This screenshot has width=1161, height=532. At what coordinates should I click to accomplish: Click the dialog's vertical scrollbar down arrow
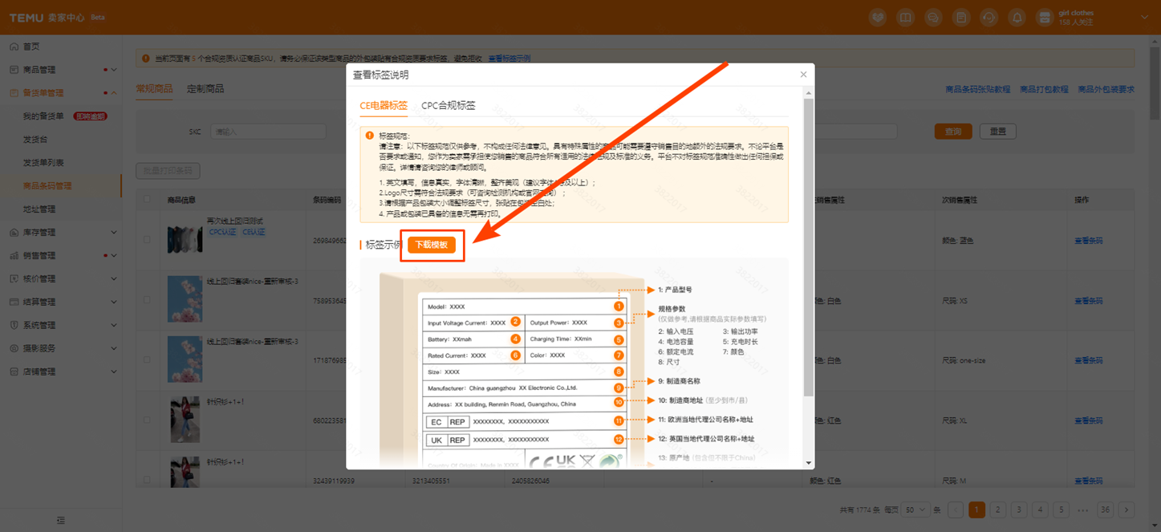pos(809,463)
